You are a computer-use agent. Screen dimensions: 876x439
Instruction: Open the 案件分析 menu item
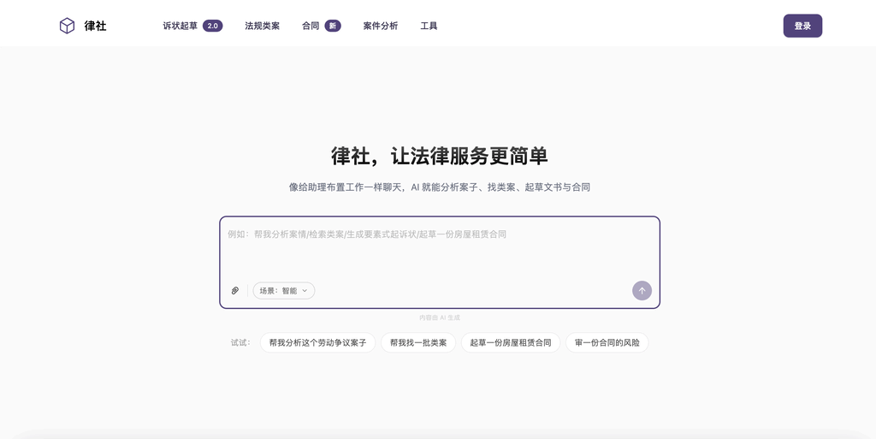coord(381,26)
